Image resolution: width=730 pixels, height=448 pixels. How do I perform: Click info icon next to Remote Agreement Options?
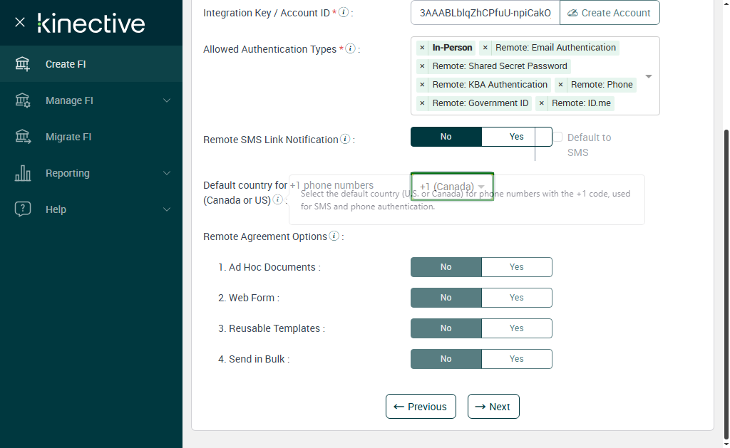(x=334, y=236)
